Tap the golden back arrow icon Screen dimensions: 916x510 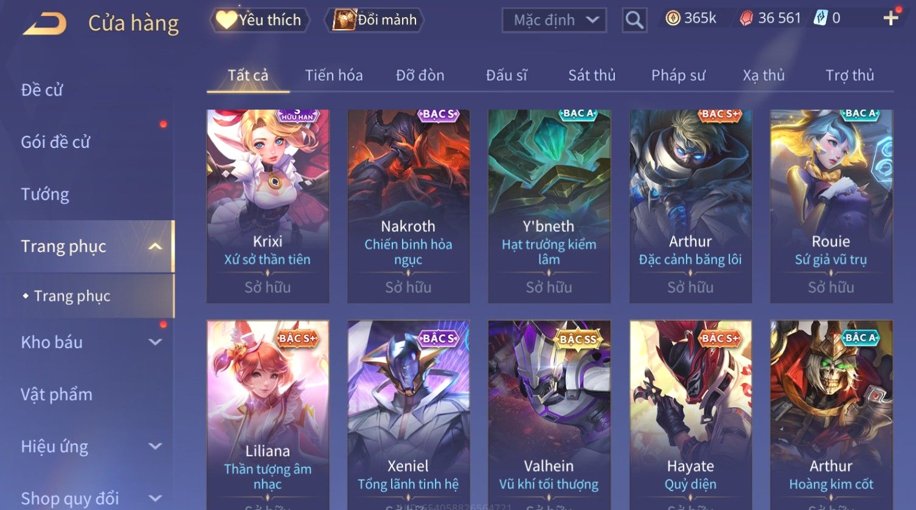click(45, 24)
